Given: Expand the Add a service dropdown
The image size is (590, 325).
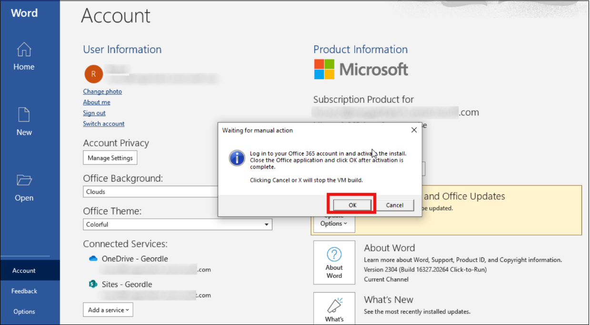Looking at the screenshot, I should [x=108, y=310].
